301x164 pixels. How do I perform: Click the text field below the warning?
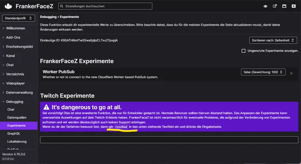coord(169,140)
